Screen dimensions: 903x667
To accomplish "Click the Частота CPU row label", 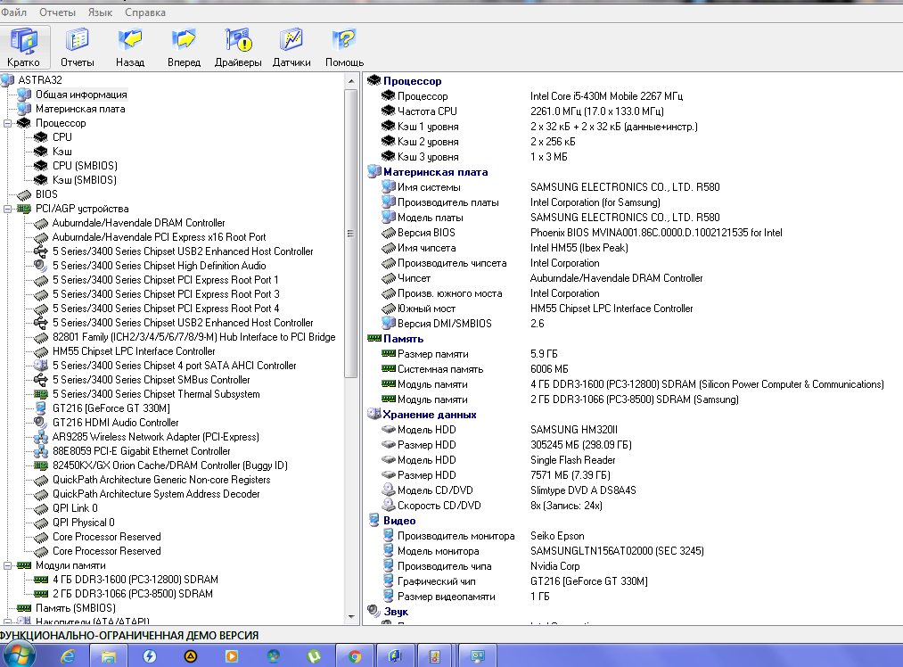I will pos(427,111).
